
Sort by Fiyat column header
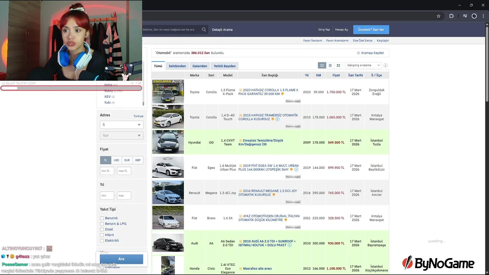click(336, 75)
